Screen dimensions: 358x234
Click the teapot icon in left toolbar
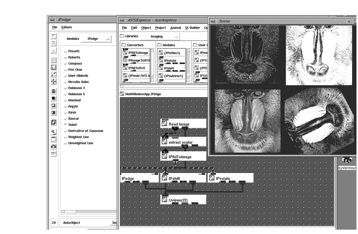(53, 153)
